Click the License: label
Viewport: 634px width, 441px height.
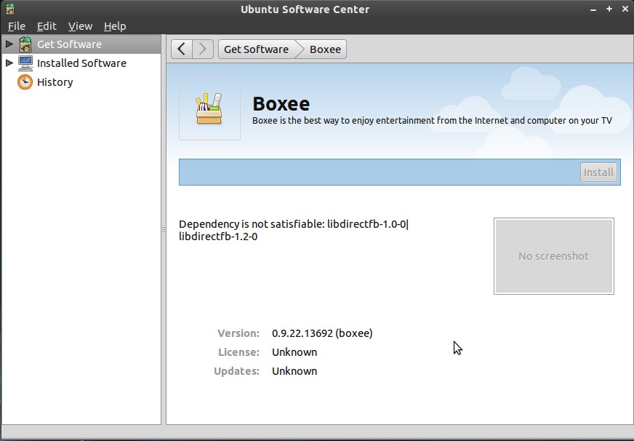coord(238,352)
